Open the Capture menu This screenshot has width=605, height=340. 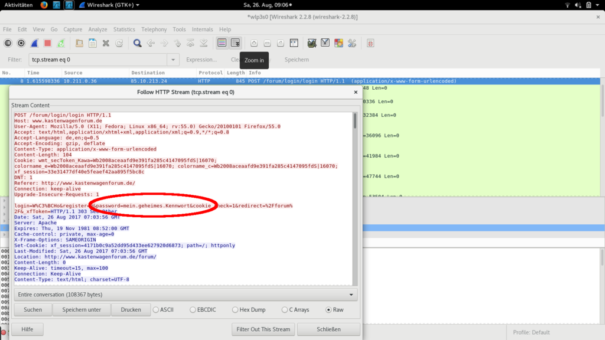[x=73, y=30]
